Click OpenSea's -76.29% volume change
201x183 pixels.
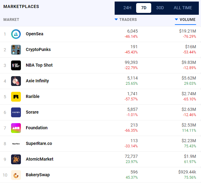189,37
